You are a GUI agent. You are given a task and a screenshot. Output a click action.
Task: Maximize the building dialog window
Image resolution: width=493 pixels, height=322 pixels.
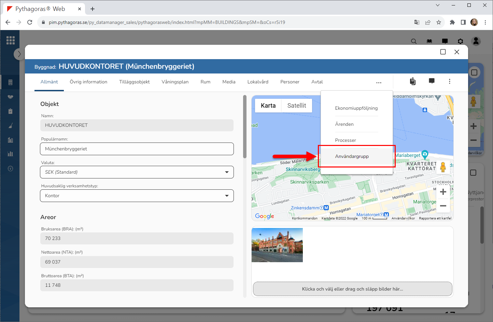(443, 52)
